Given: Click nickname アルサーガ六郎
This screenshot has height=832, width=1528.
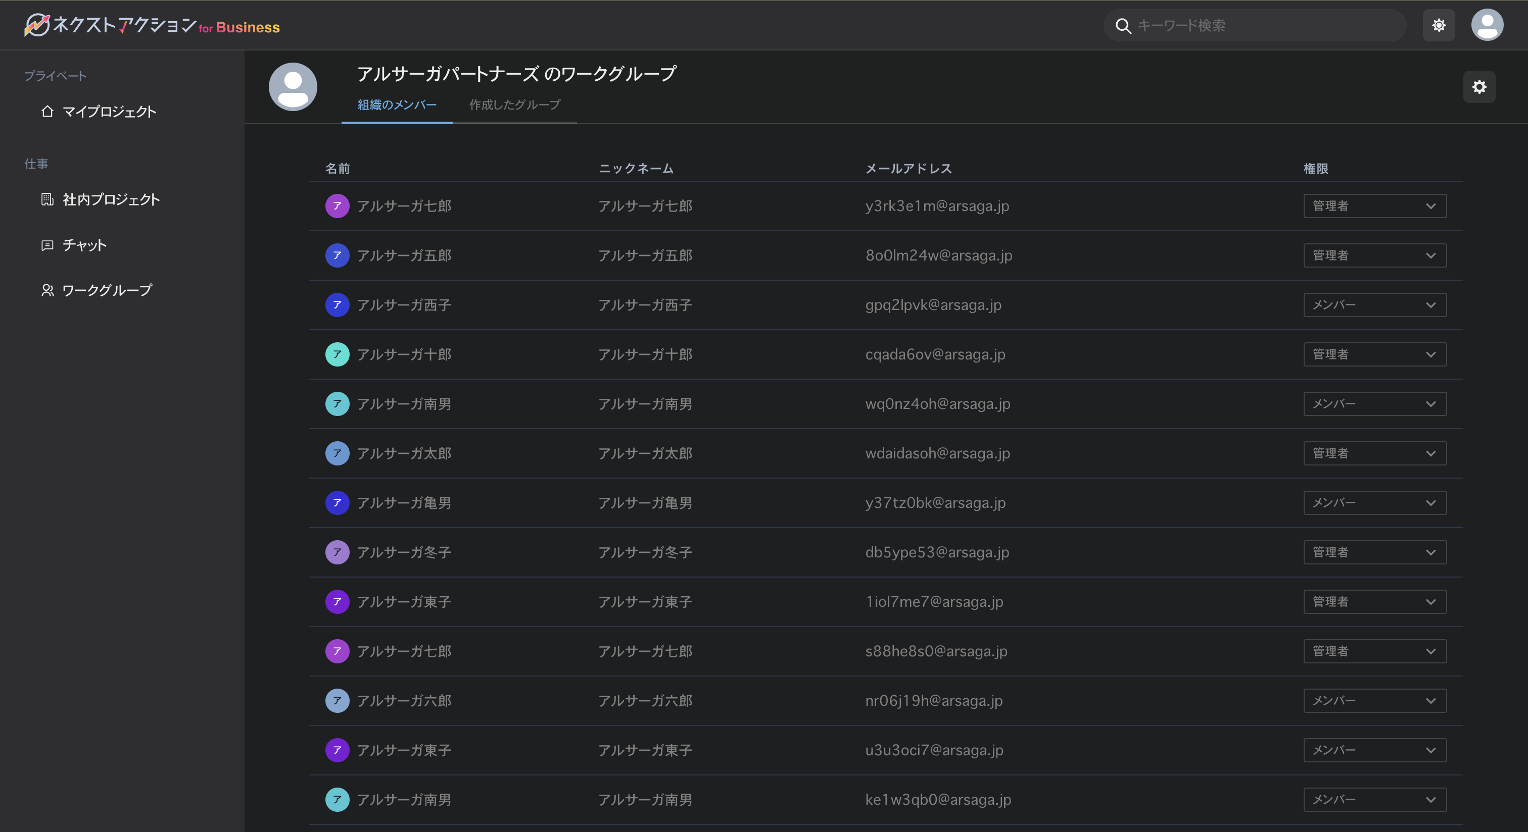Looking at the screenshot, I should point(645,700).
